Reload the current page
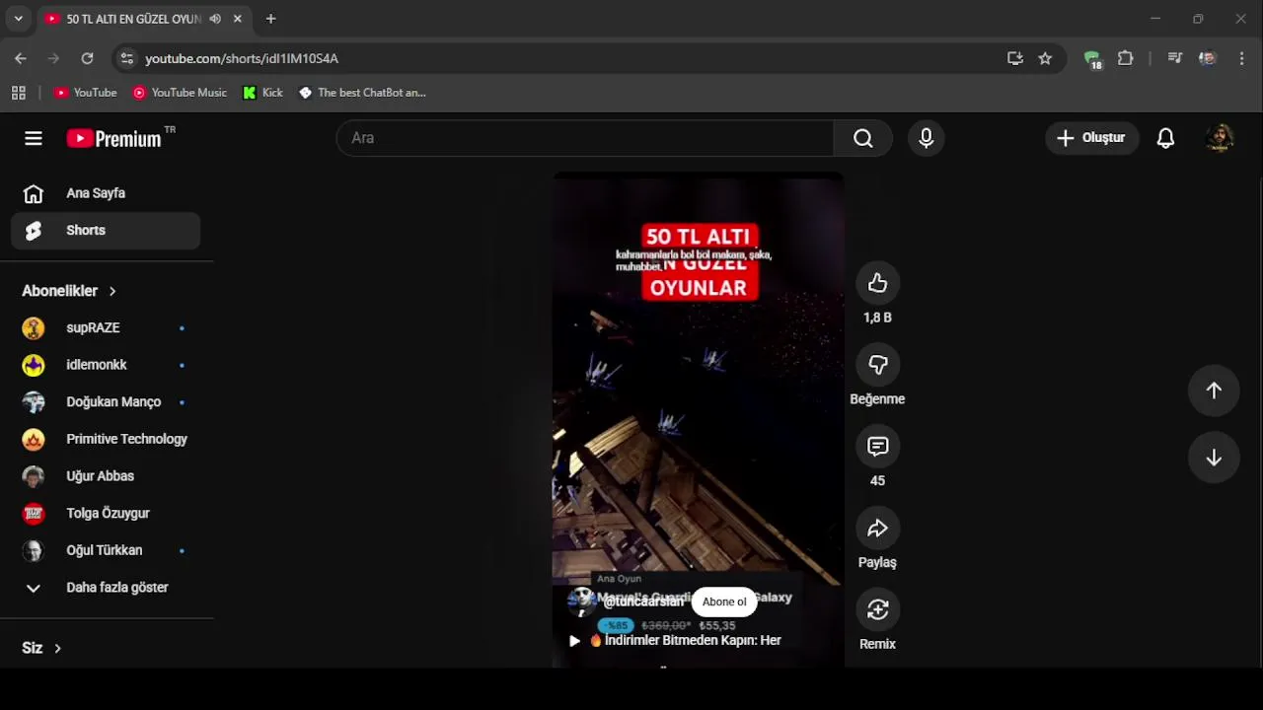The image size is (1263, 710). coord(87,58)
